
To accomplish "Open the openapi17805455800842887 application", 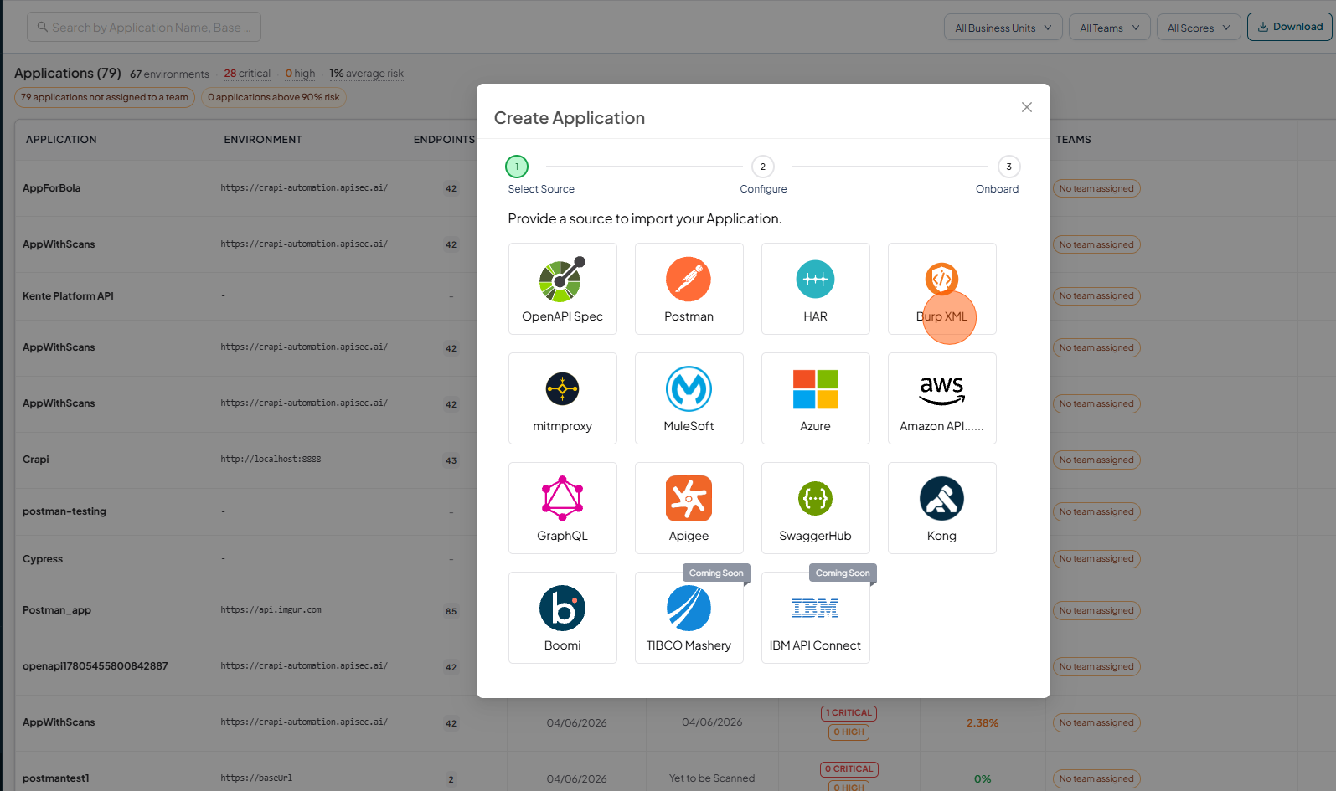I will coord(95,666).
